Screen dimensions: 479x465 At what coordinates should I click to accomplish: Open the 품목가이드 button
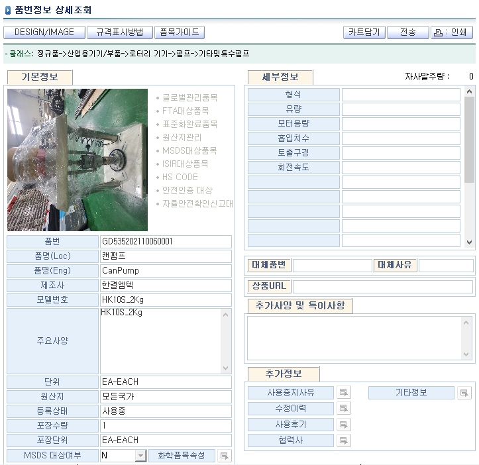pos(180,32)
